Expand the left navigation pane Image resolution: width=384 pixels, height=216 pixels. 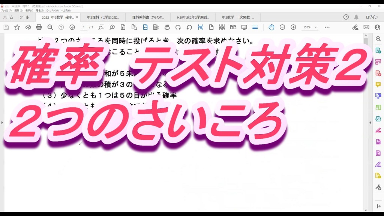pos(2,123)
